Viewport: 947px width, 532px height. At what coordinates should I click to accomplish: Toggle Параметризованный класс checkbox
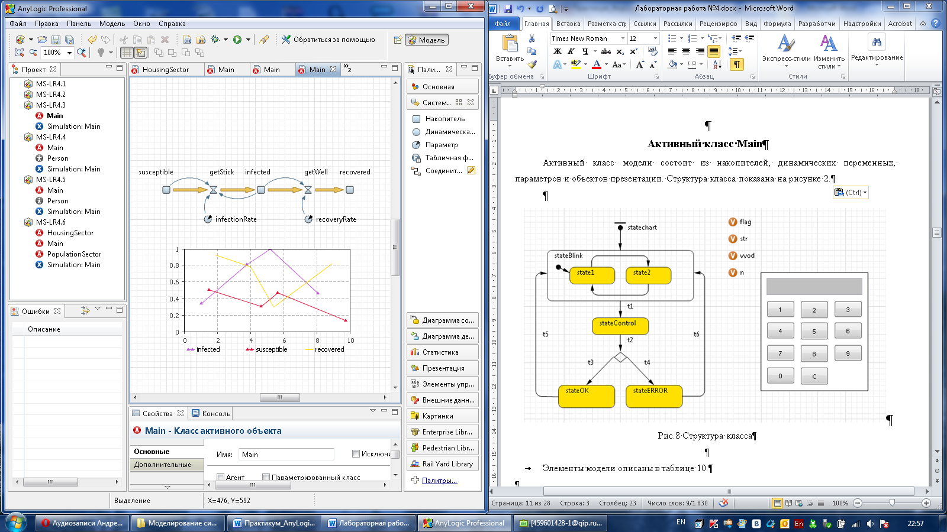point(266,477)
